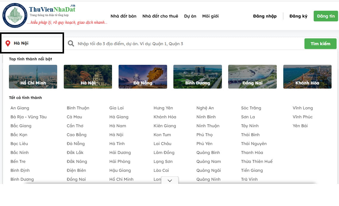Select the Hồ Chí Minh featured thumbnail

[x=33, y=77]
